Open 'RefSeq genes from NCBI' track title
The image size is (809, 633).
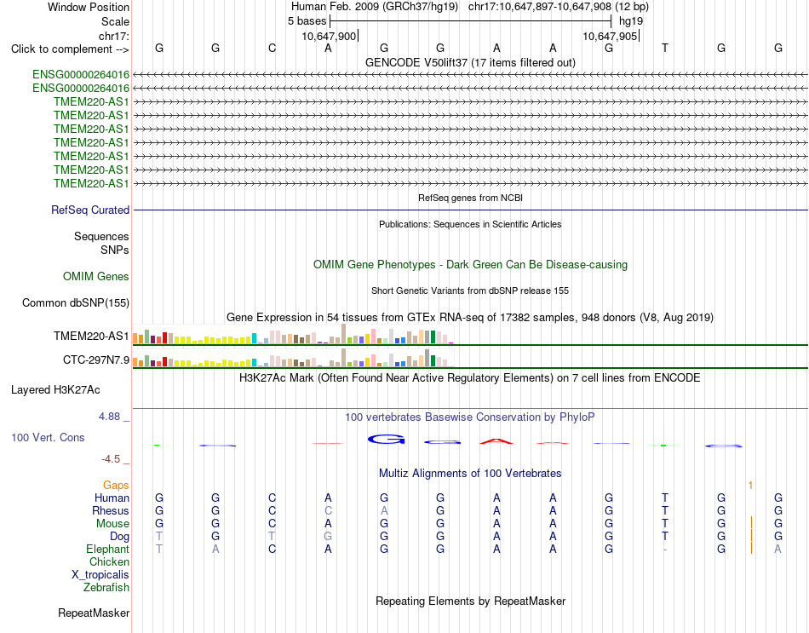coord(470,198)
